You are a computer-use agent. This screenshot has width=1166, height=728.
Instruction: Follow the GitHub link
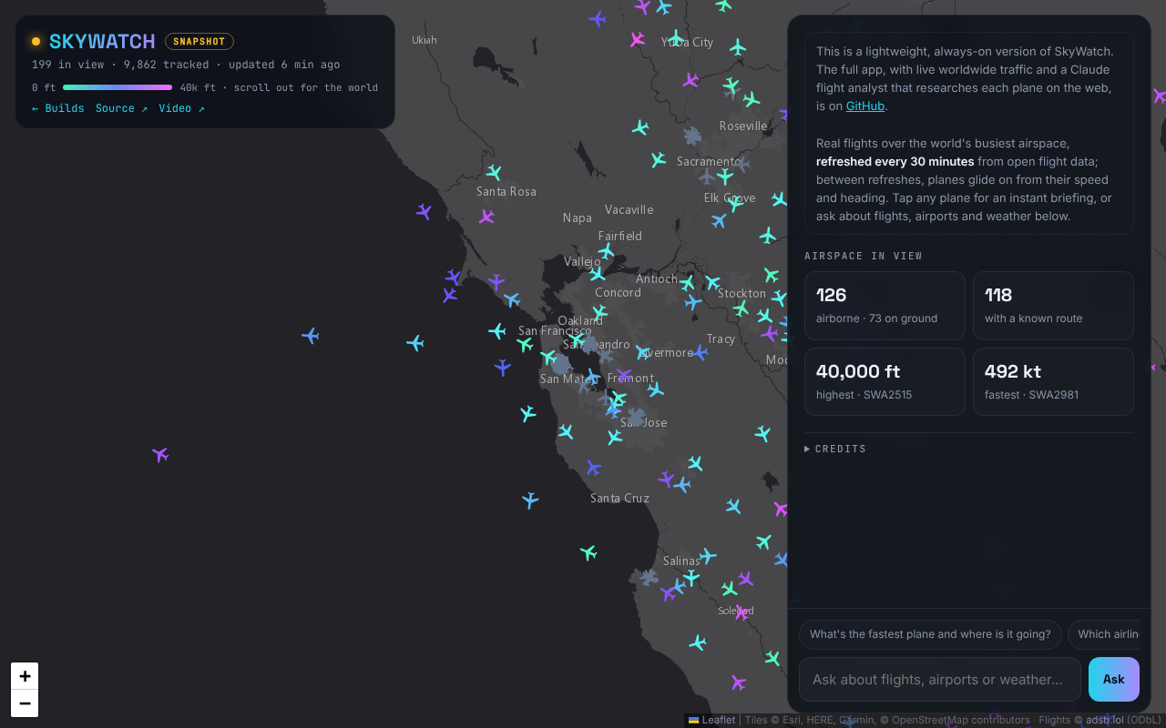pos(865,106)
